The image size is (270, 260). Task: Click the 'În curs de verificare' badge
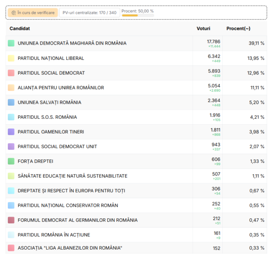point(32,13)
